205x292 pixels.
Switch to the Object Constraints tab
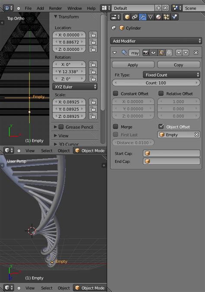click(135, 17)
